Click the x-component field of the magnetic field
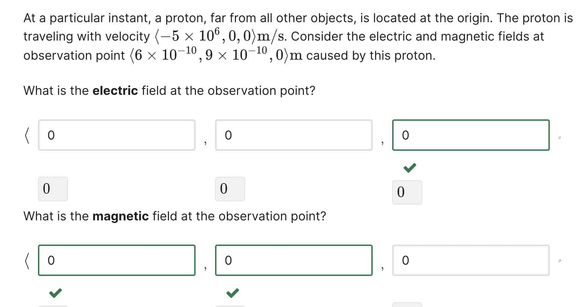584x307 pixels. pyautogui.click(x=117, y=261)
